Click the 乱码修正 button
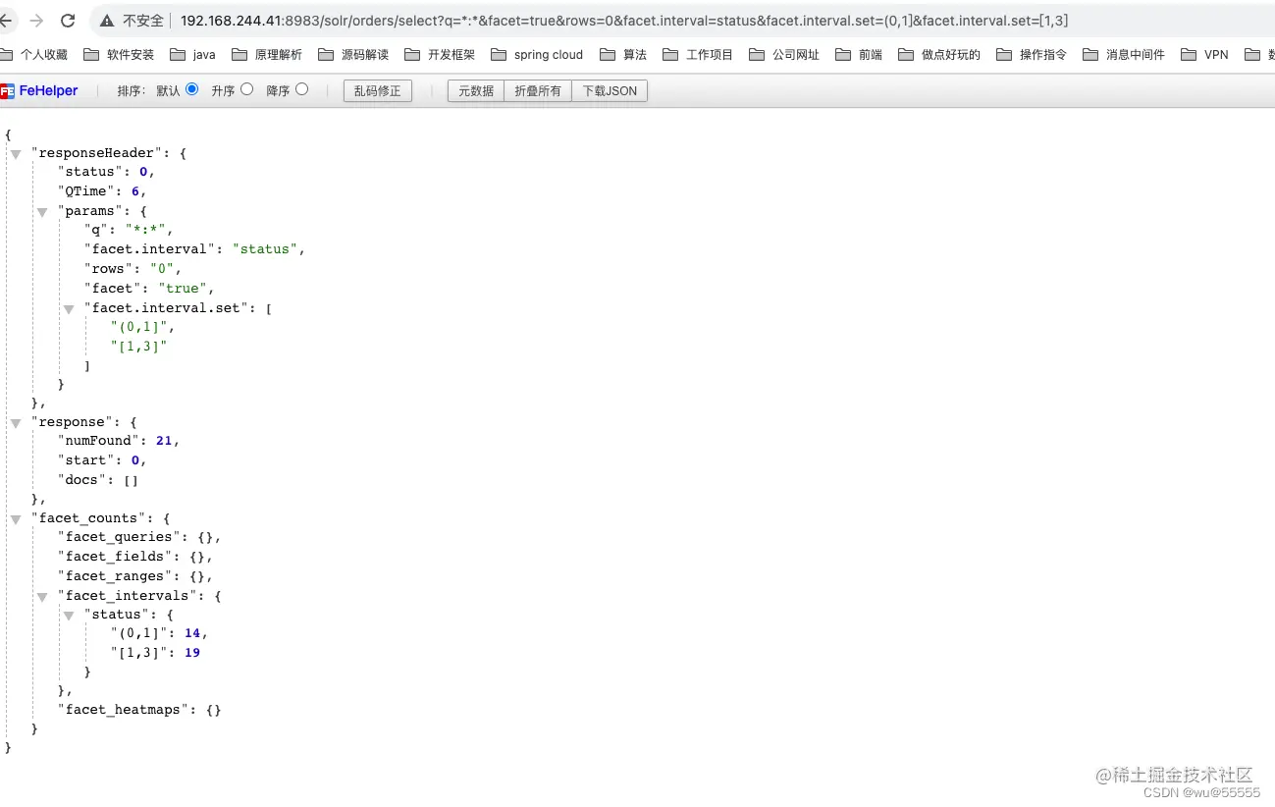Image resolution: width=1275 pixels, height=807 pixels. click(x=378, y=91)
